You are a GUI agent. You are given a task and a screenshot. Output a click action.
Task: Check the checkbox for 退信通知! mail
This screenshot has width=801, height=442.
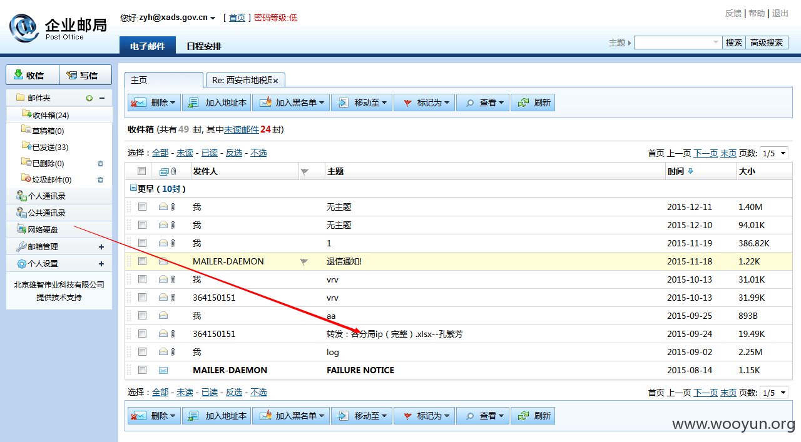[x=143, y=261]
